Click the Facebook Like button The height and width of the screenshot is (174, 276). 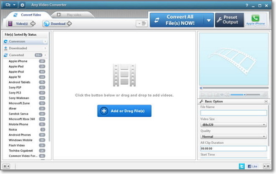tap(253, 166)
